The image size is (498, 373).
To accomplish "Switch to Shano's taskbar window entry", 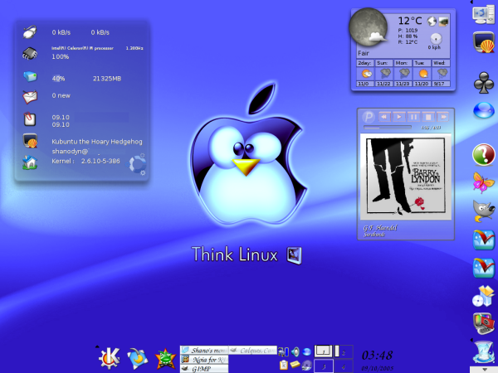I will click(204, 350).
